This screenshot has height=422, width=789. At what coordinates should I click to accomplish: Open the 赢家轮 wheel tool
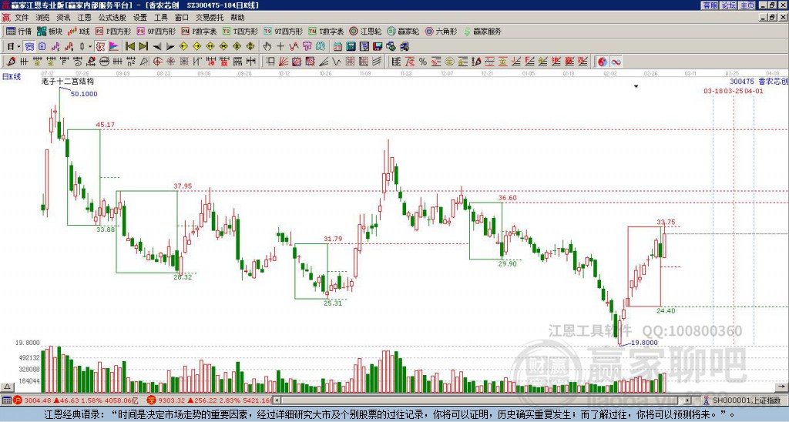click(x=403, y=31)
